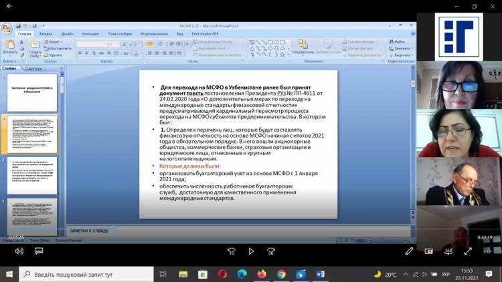
Task: Open Google Chrome from the taskbar
Action: click(281, 274)
